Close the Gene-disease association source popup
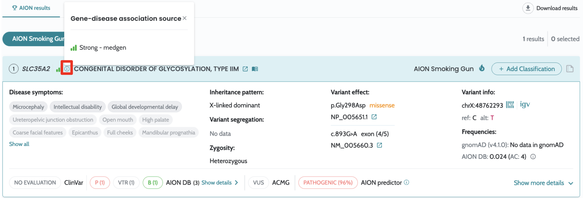This screenshot has width=583, height=198. pos(185,18)
